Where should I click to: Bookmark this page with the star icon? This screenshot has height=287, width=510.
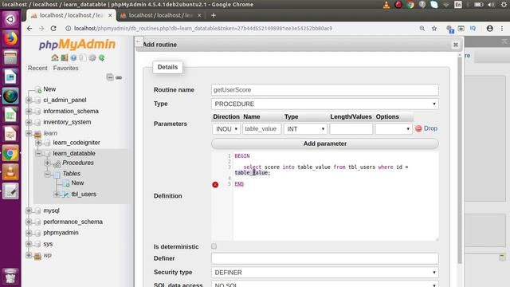tap(434, 29)
